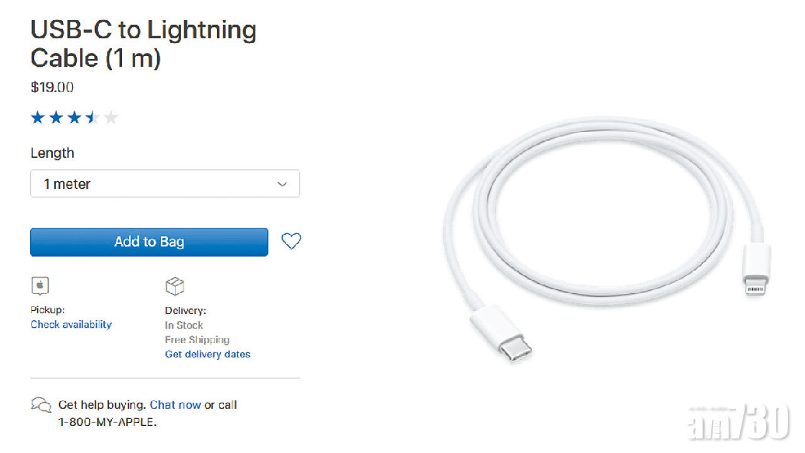Select the "1 meter" option box
The image size is (805, 453).
pos(165,184)
